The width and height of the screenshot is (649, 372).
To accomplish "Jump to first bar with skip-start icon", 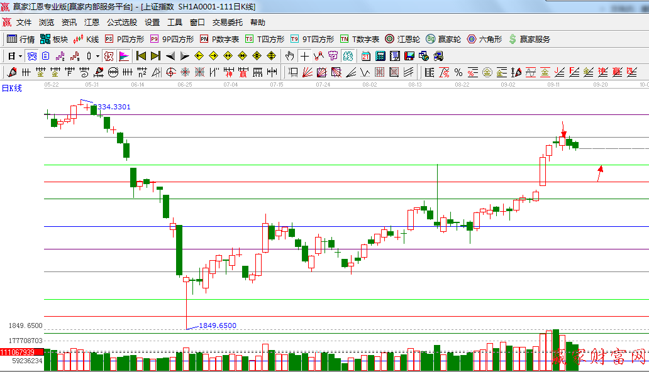I will pyautogui.click(x=141, y=56).
